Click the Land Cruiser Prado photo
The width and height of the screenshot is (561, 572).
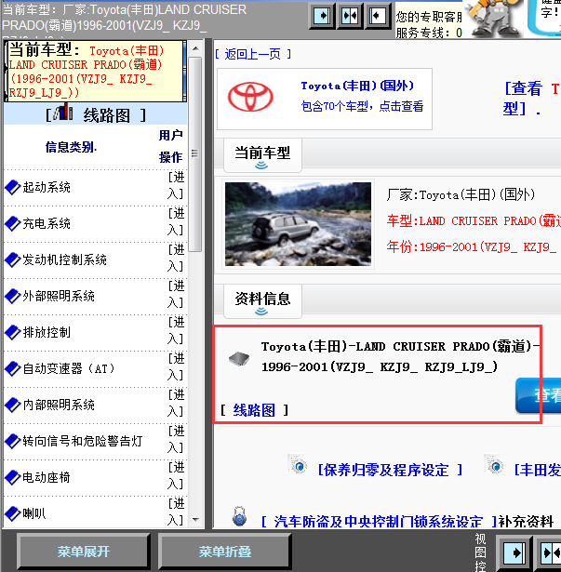(299, 224)
